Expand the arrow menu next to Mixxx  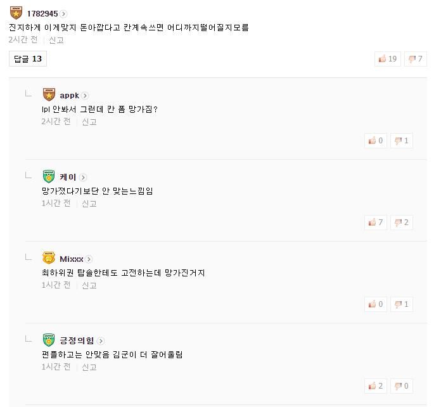coord(89,259)
